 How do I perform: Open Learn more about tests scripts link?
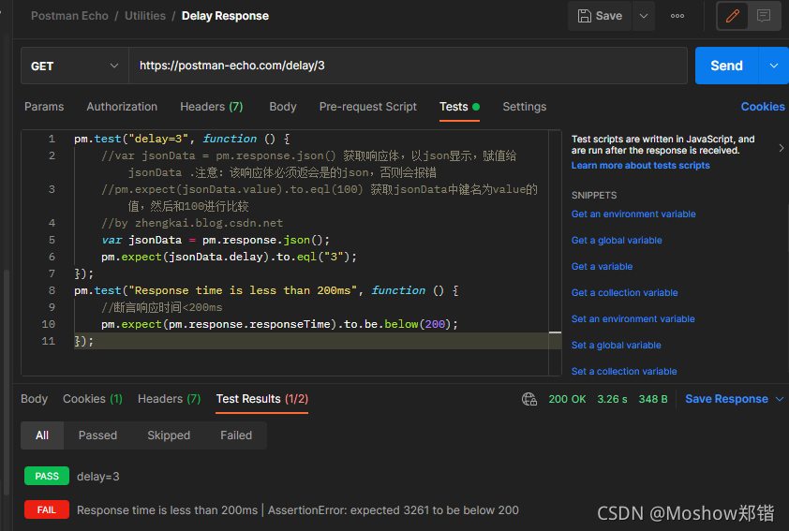pyautogui.click(x=640, y=166)
